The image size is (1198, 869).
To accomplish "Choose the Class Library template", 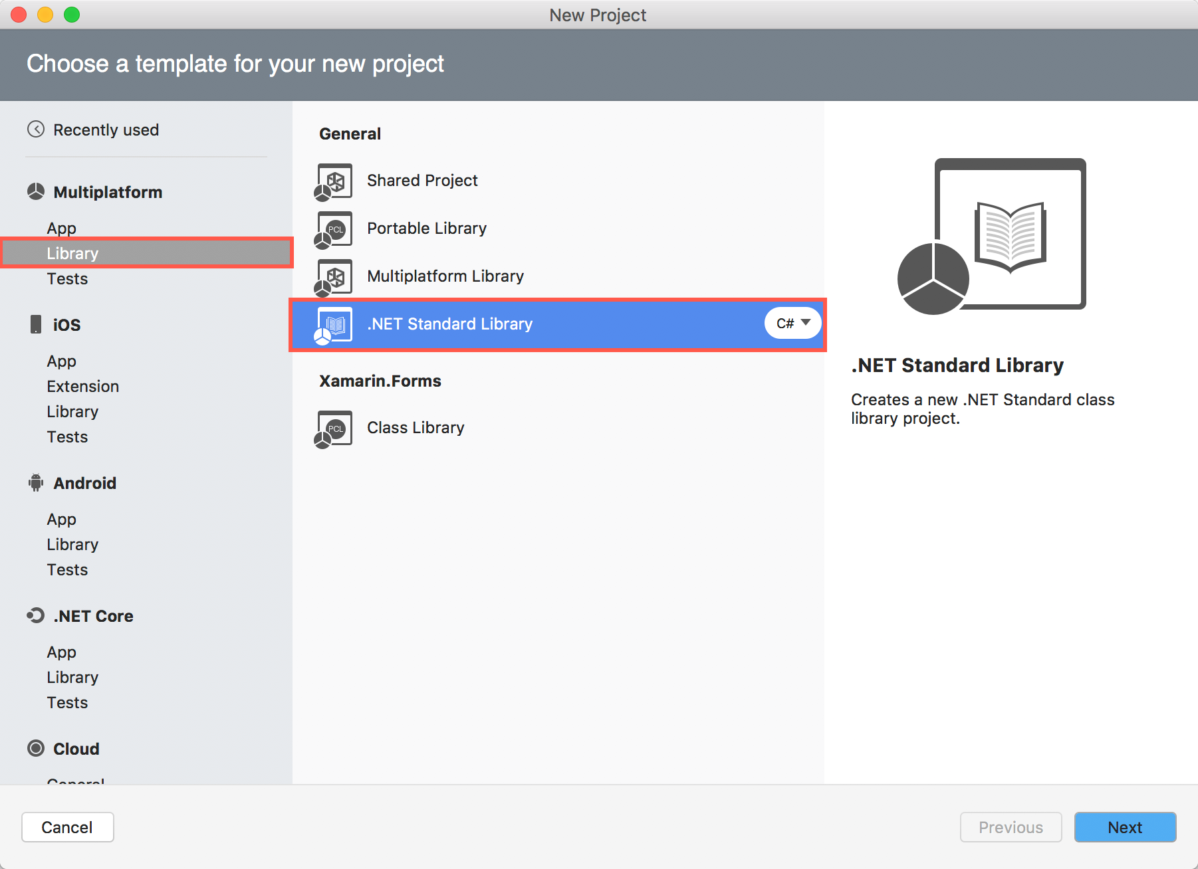I will [x=558, y=428].
